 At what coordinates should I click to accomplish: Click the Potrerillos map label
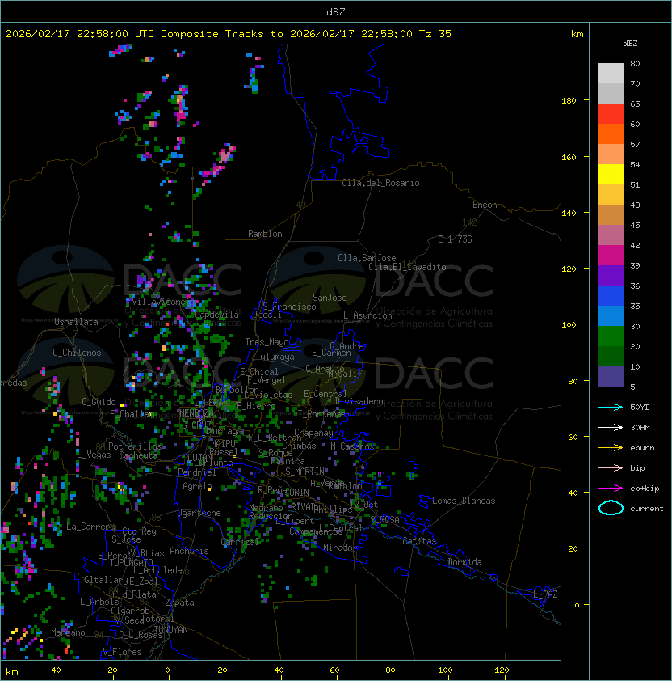135,446
